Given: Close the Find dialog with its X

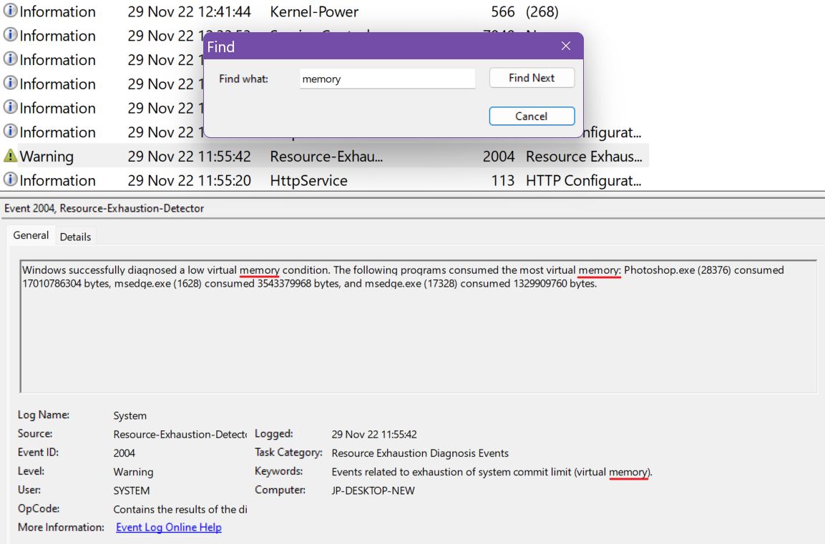Looking at the screenshot, I should click(x=565, y=45).
